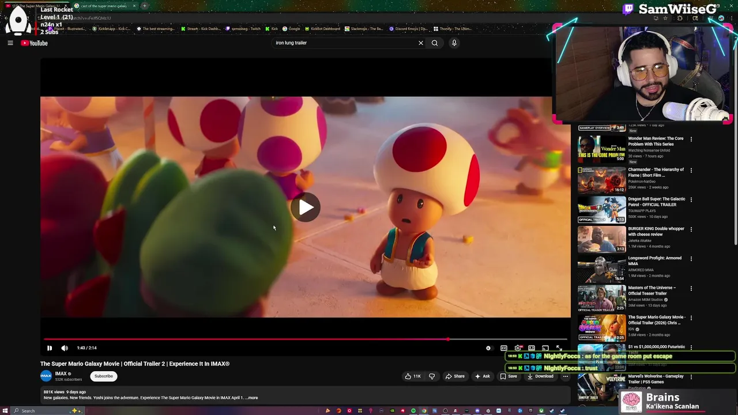Share the Mario Galaxy trailer
The image size is (738, 415).
click(x=455, y=376)
